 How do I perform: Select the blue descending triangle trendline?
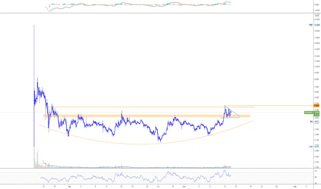point(232,111)
